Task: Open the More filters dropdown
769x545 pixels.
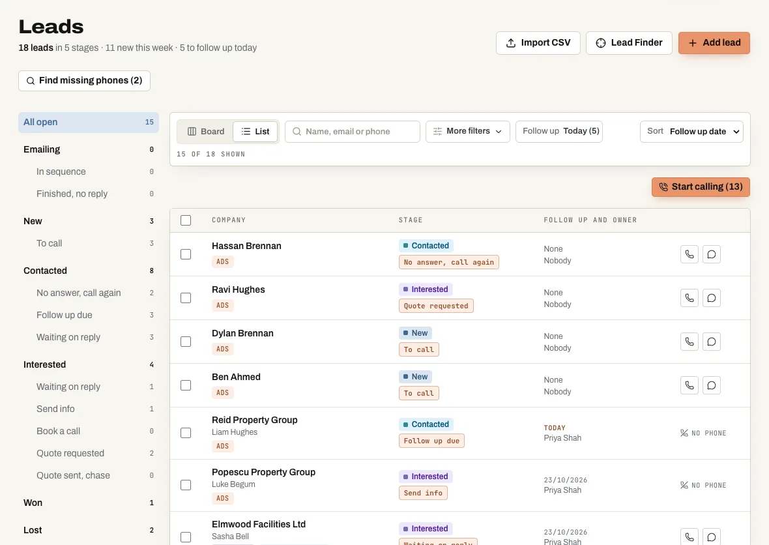Action: (x=467, y=132)
